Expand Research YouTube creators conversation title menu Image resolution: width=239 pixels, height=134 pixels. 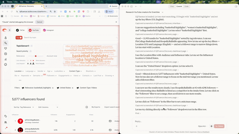coord(163,12)
